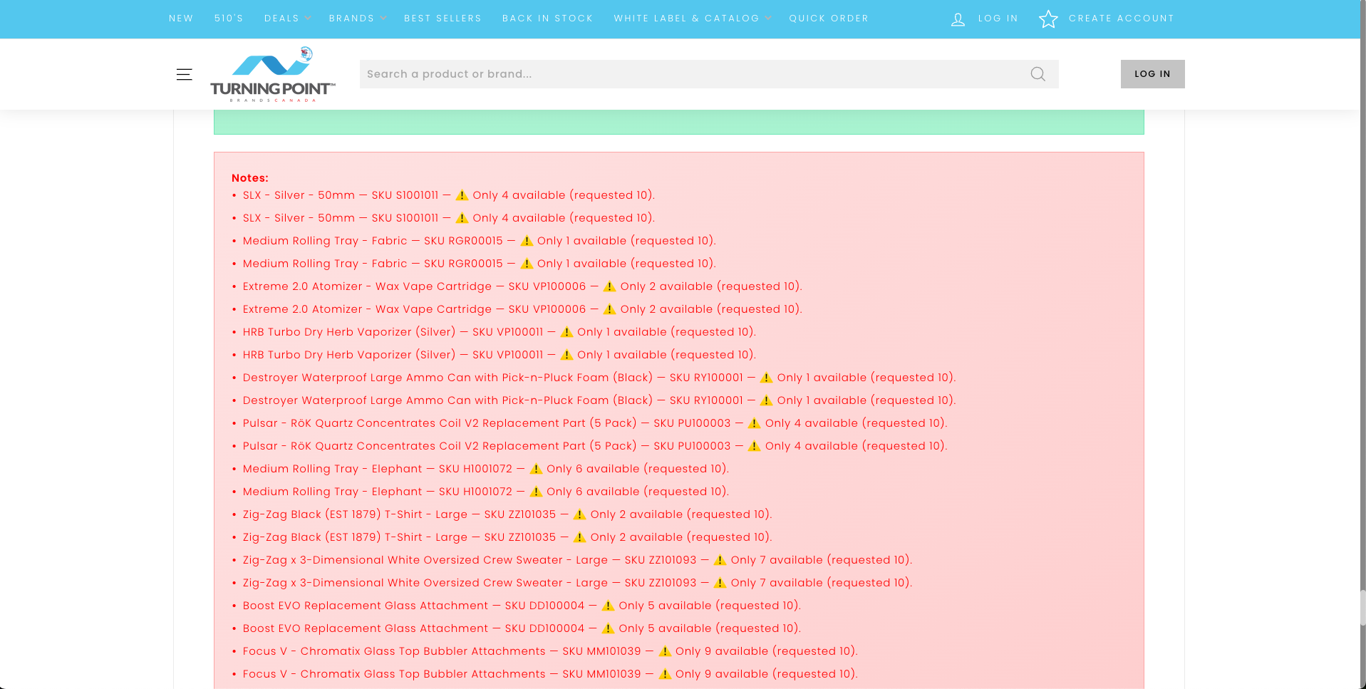The height and width of the screenshot is (689, 1366).
Task: Click the star icon beside Create Account
Action: click(1048, 19)
